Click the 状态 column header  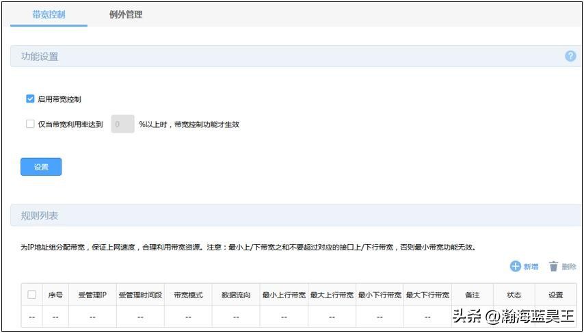[x=514, y=295]
